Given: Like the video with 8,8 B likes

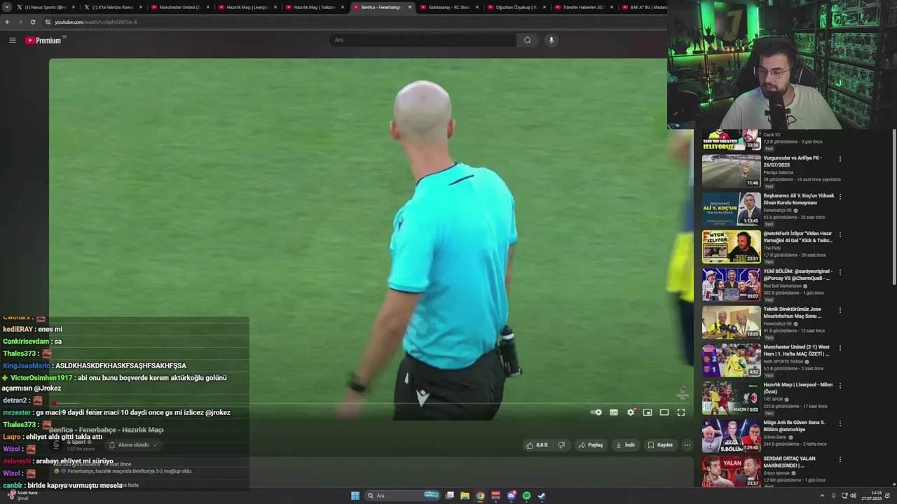Looking at the screenshot, I should tap(537, 444).
